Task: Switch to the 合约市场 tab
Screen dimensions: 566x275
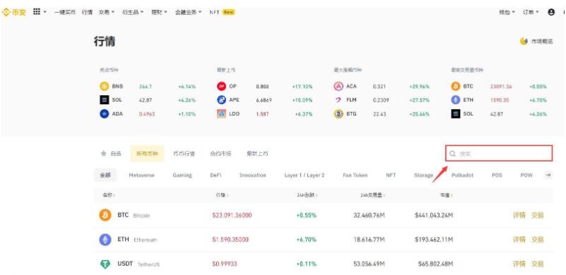Action: point(220,154)
